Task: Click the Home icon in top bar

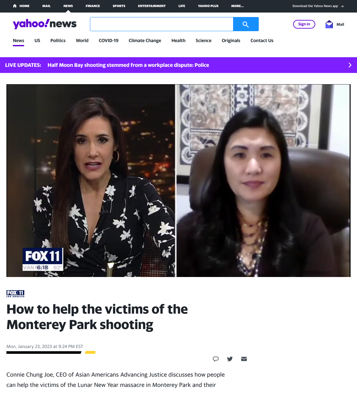Action: 15,6
